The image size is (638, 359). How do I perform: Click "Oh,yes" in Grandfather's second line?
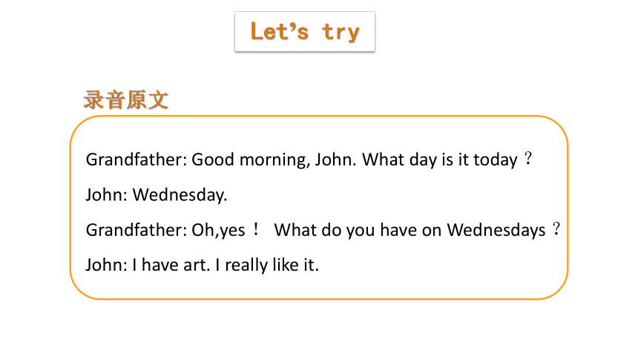(219, 231)
